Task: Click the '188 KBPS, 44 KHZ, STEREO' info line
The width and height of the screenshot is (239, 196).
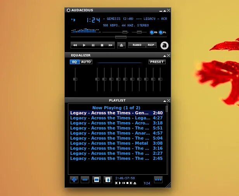Action: [x=126, y=25]
